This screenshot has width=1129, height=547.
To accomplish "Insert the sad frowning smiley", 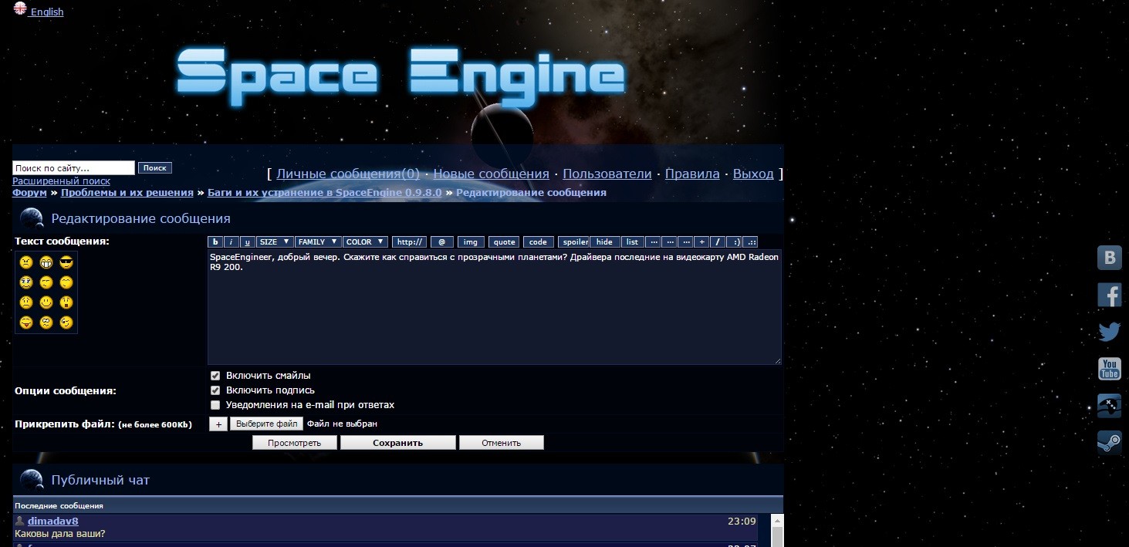I will pos(26,302).
